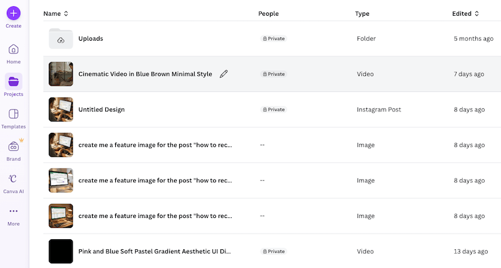Open the Brand kit icon
Viewport: 501px width, 268px height.
14,147
